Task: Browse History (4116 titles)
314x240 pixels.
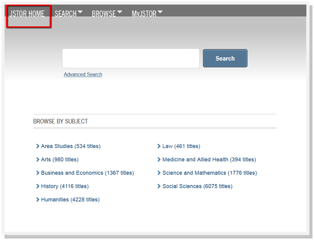Action: pos(65,186)
